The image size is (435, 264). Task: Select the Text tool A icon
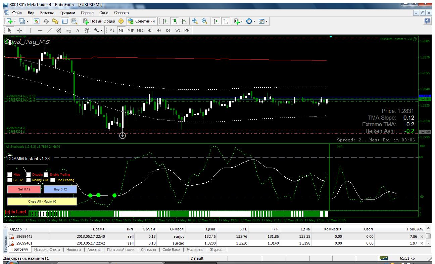pyautogui.click(x=78, y=30)
